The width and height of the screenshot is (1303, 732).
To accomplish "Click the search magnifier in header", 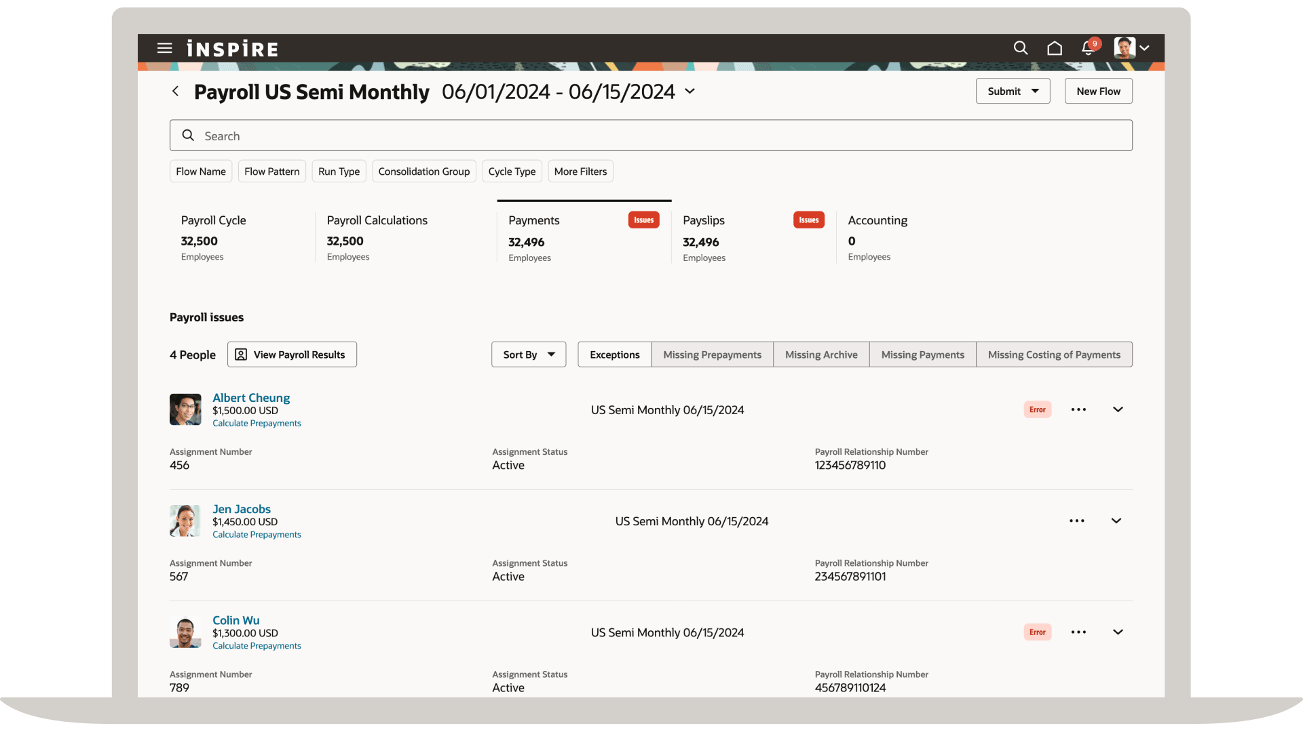I will click(x=1020, y=48).
